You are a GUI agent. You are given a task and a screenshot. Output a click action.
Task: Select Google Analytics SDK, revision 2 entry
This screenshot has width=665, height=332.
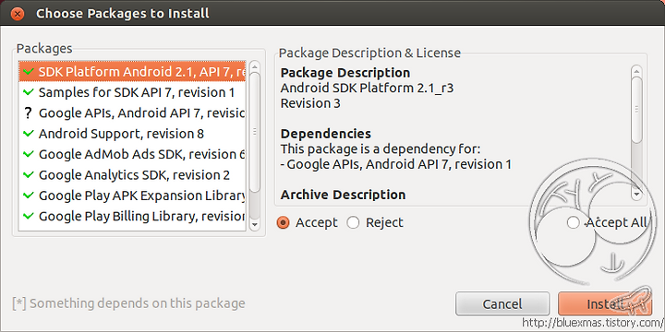click(132, 175)
